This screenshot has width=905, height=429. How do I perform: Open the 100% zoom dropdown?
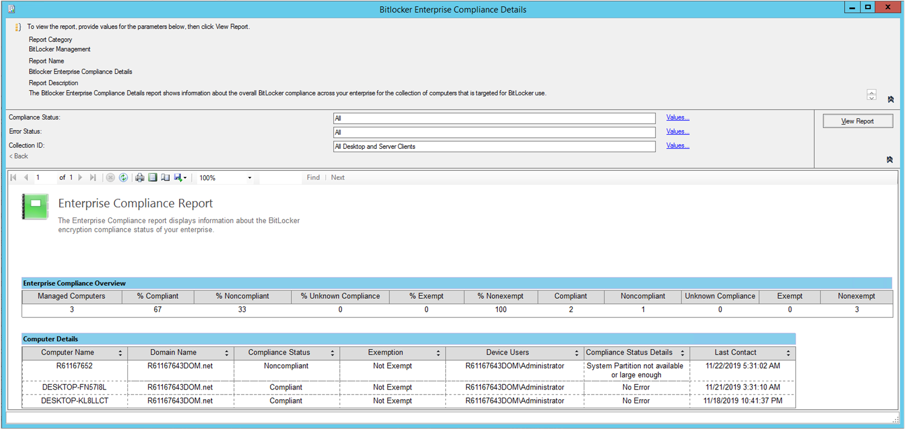coord(250,178)
